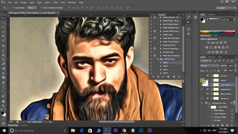Open the Opacity slider dropdown arrow
This screenshot has width=238, height=134.
235,66
